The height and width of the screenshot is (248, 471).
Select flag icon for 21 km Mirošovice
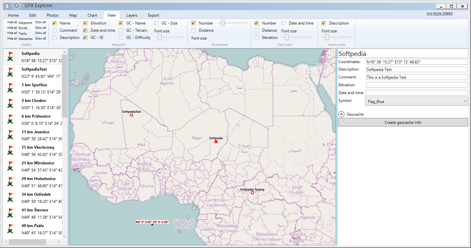point(11,166)
